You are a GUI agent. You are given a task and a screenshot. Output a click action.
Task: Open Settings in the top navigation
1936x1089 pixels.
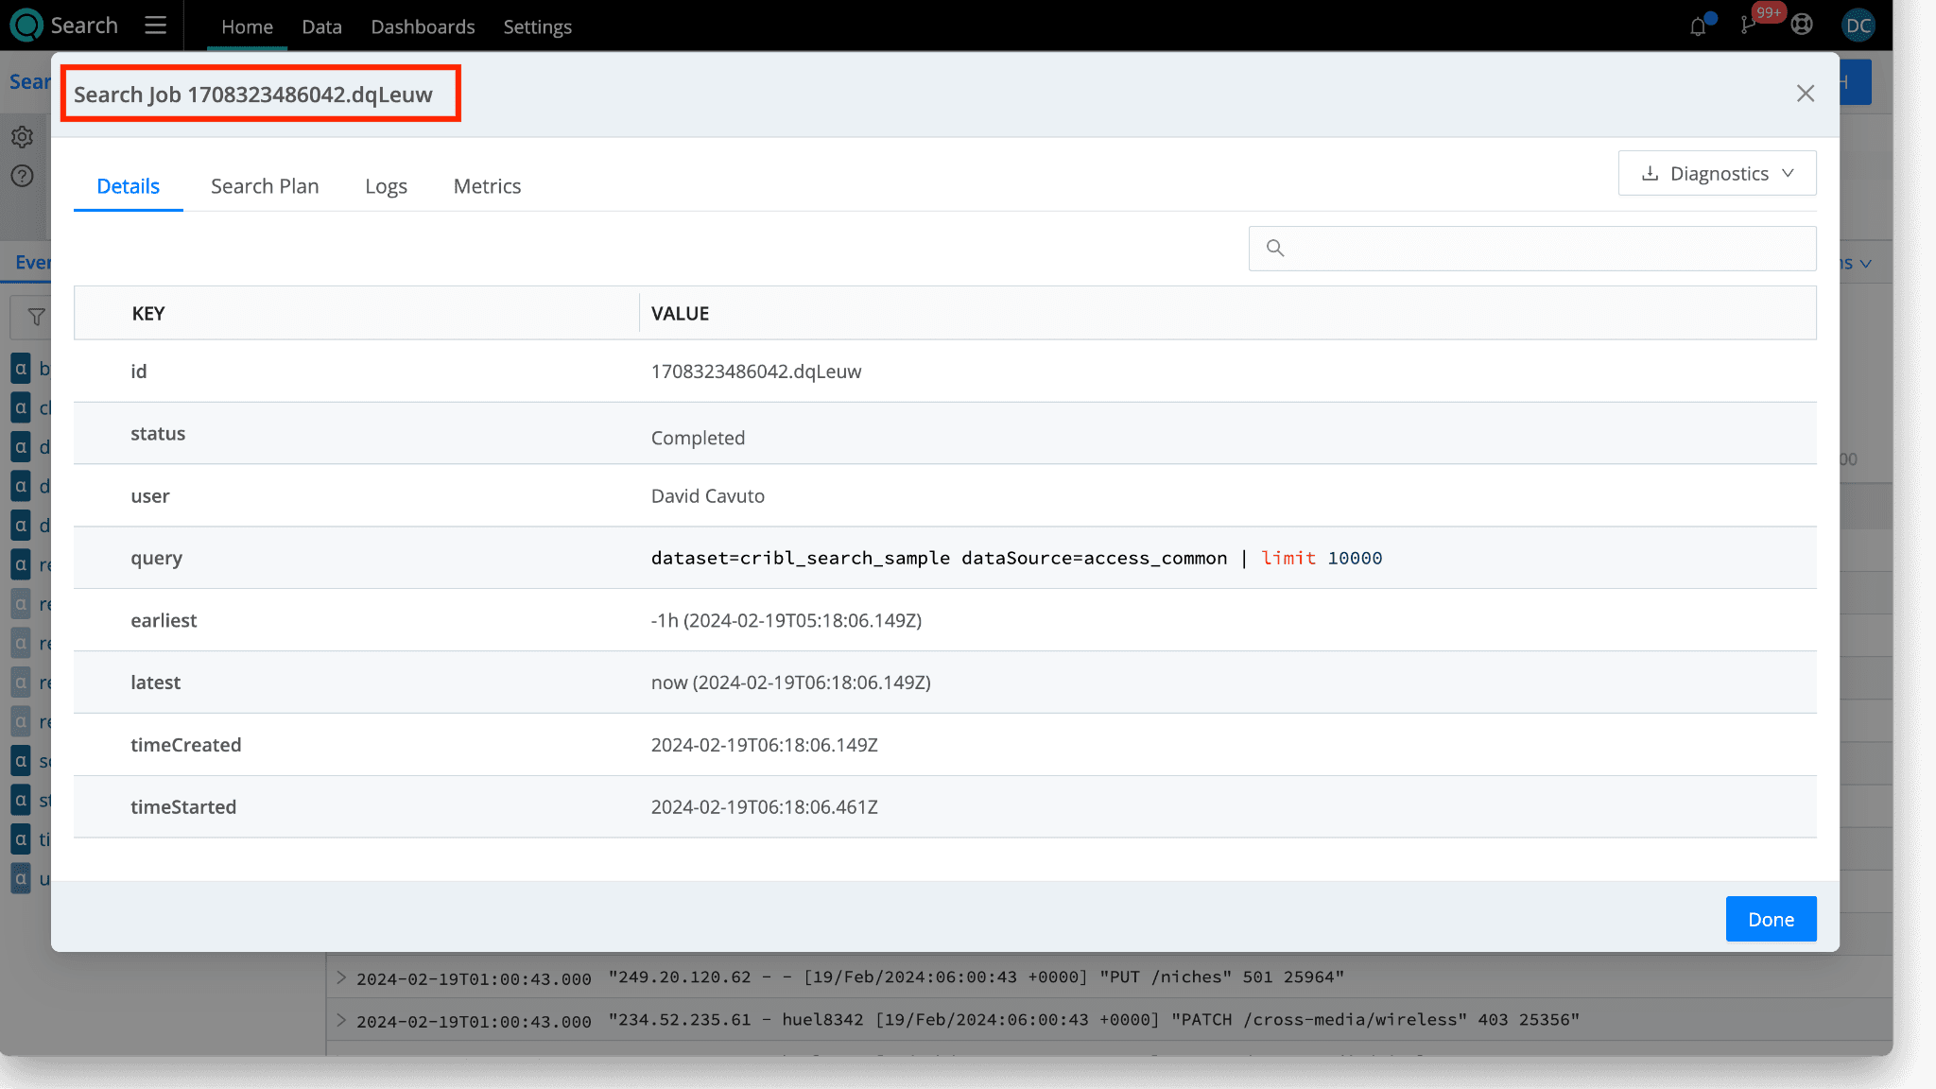[537, 26]
